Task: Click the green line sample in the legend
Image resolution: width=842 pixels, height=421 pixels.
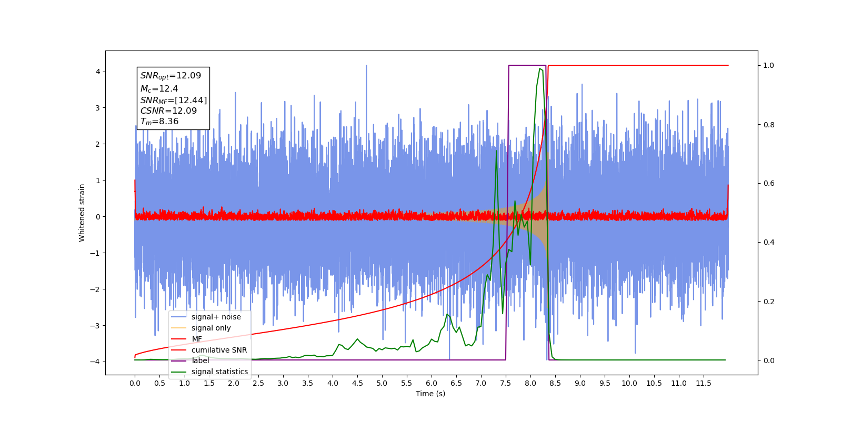Action: tap(179, 372)
